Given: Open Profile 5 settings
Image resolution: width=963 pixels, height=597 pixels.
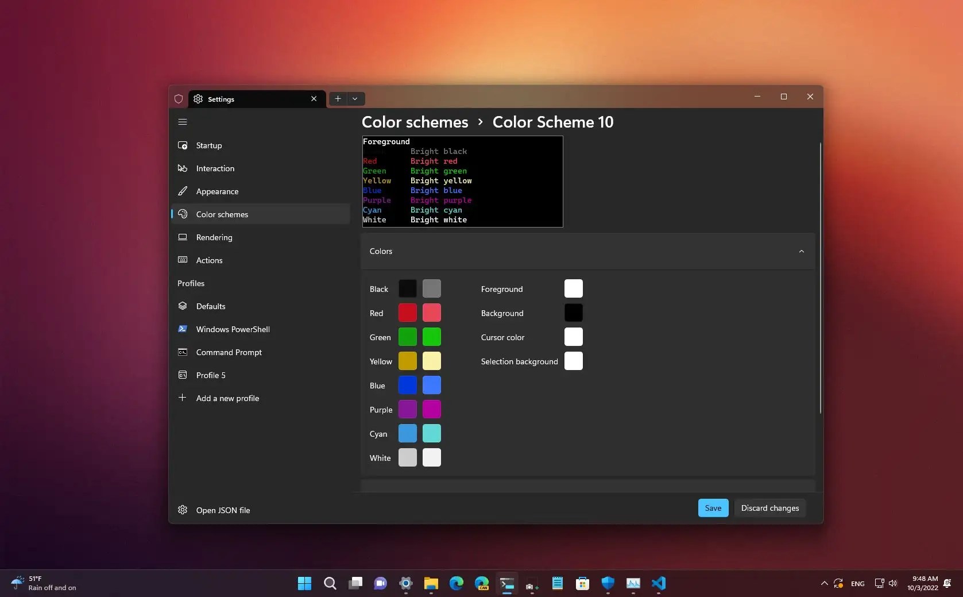Looking at the screenshot, I should pyautogui.click(x=210, y=375).
